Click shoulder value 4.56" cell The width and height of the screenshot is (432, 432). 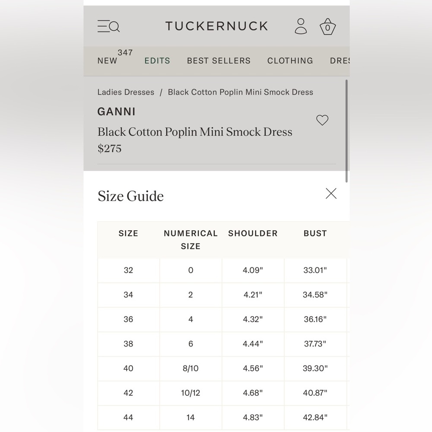pos(253,368)
